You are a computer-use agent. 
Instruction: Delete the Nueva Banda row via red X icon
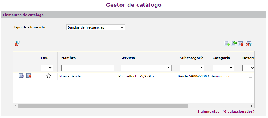tap(29, 76)
